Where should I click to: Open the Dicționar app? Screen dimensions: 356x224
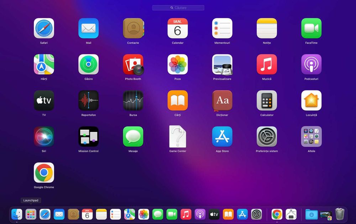point(222,101)
